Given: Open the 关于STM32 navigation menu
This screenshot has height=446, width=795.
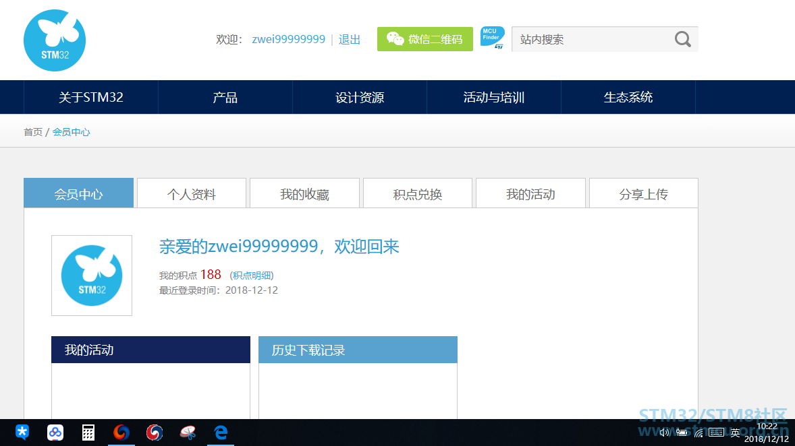Looking at the screenshot, I should click(91, 97).
